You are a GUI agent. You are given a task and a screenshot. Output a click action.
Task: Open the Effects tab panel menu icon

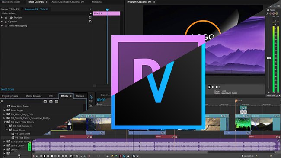click(x=71, y=96)
